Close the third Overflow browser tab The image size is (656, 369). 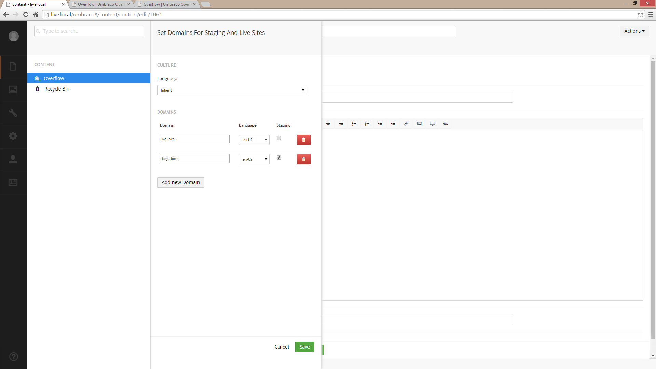point(194,4)
